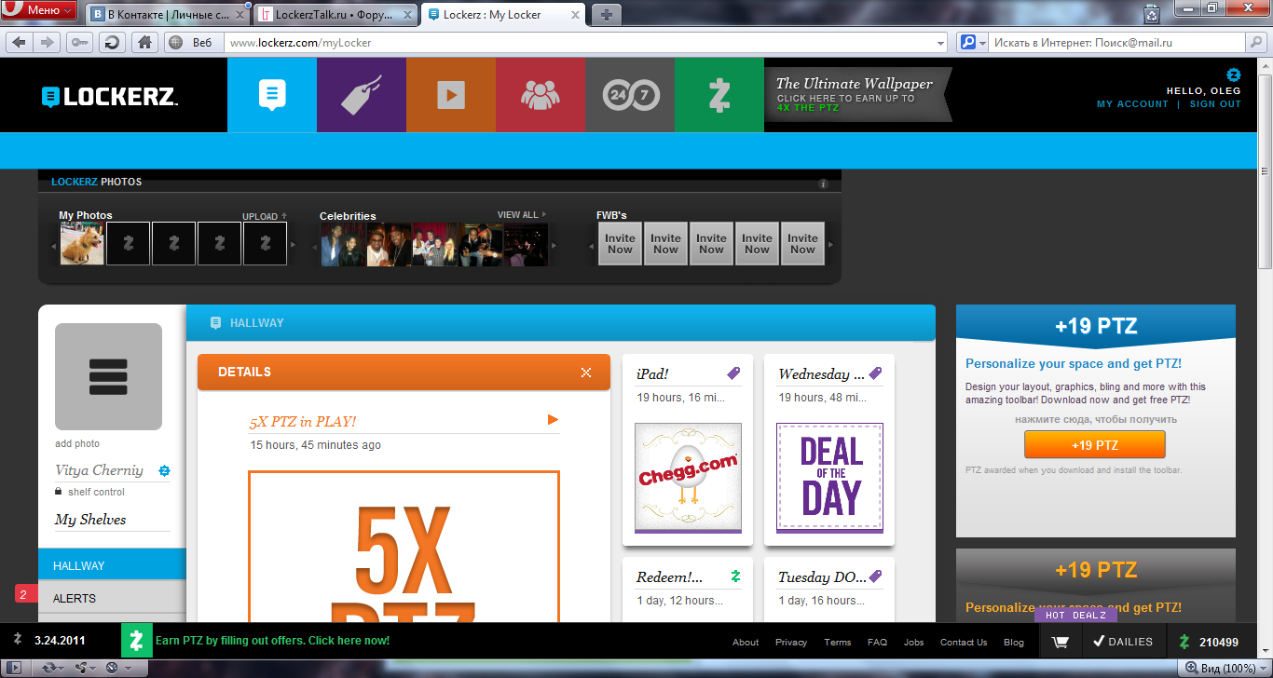Open the FAQ footer link
1273x678 pixels.
(x=877, y=643)
